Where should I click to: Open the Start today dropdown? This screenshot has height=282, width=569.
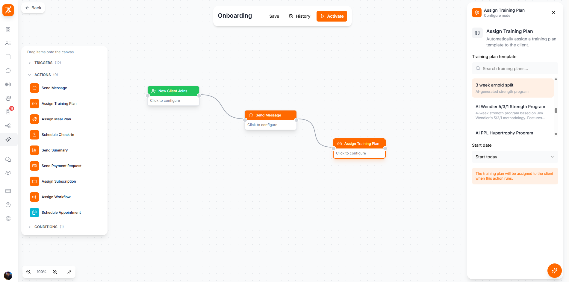(x=514, y=157)
